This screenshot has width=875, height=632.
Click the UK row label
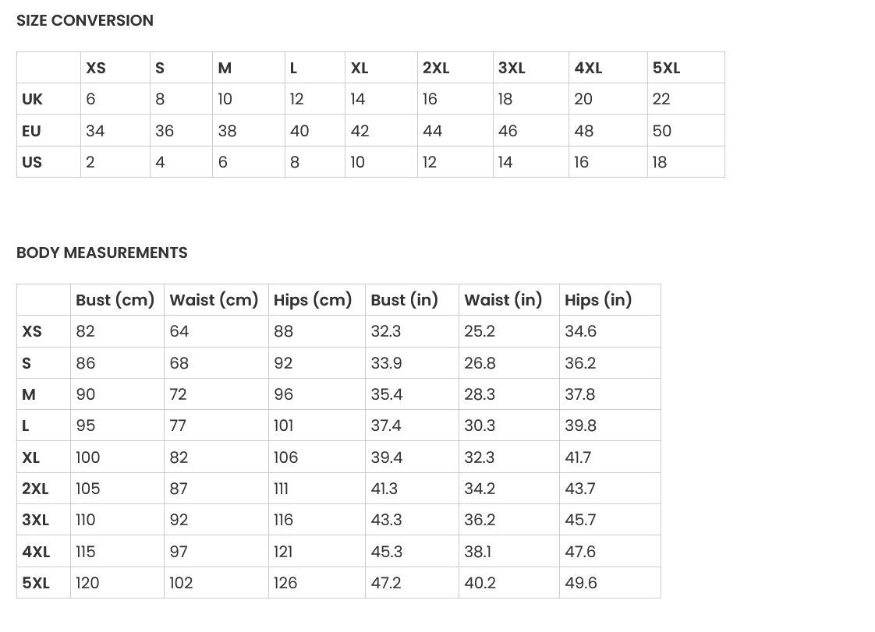(x=33, y=99)
